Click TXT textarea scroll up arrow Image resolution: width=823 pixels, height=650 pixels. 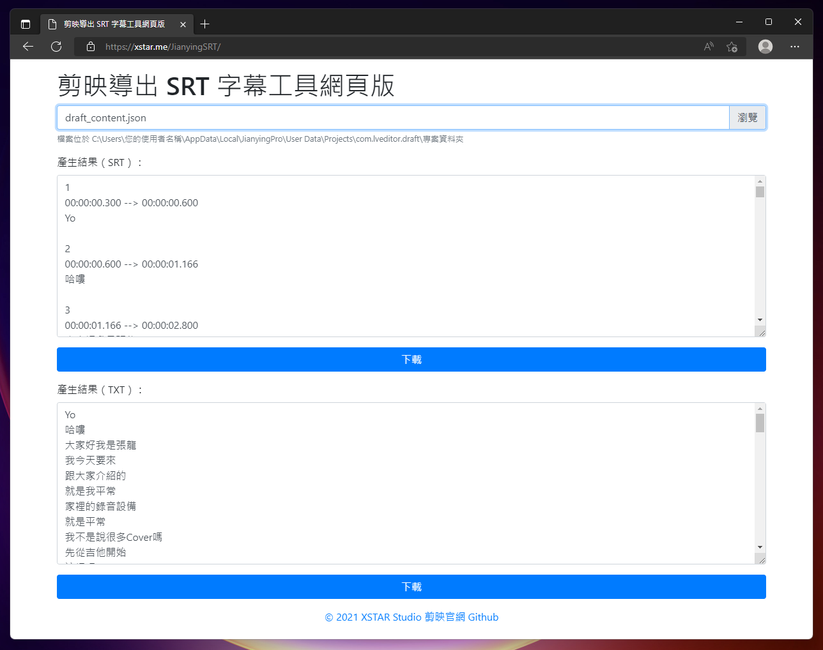760,409
